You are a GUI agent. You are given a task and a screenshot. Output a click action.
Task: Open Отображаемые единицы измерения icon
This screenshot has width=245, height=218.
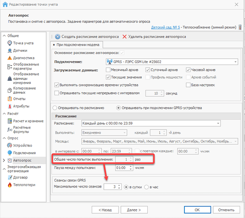[x=10, y=78]
